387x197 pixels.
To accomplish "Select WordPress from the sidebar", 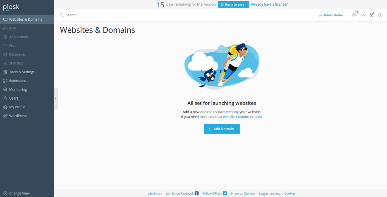I will (x=18, y=116).
